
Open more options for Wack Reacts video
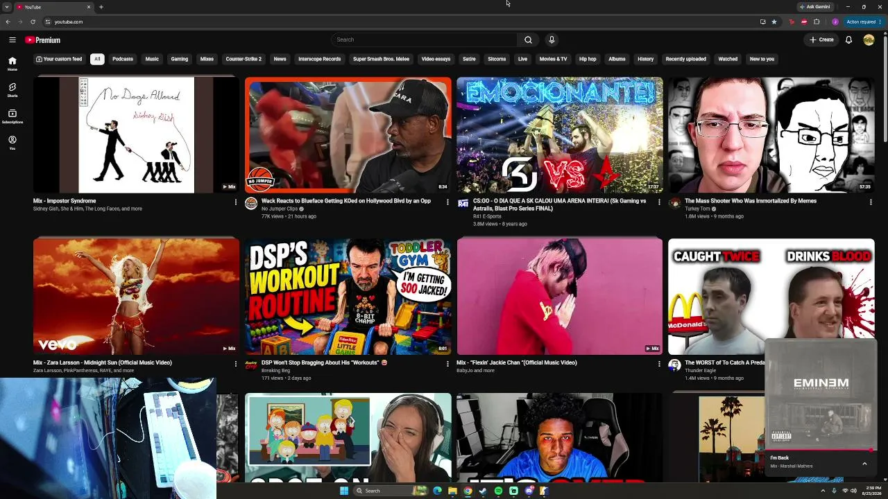click(447, 202)
